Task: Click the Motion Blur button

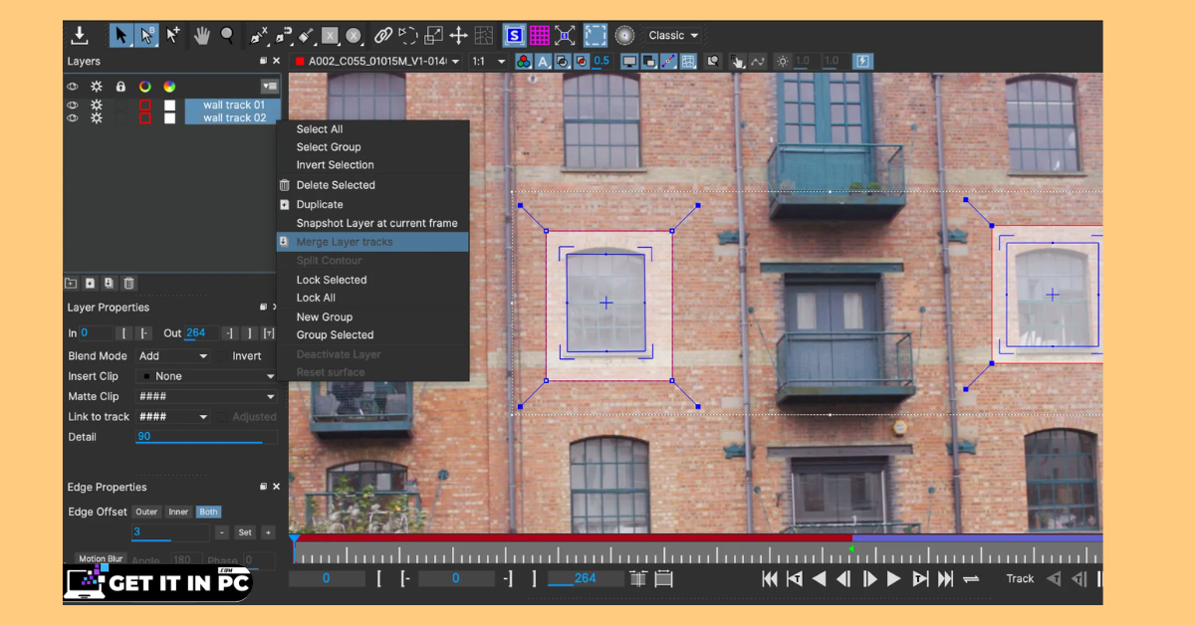Action: [x=101, y=559]
